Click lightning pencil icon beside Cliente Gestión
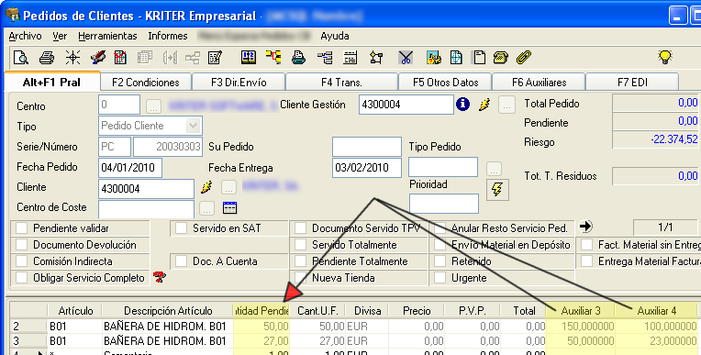Viewport: 701px width, 355px height. point(484,105)
